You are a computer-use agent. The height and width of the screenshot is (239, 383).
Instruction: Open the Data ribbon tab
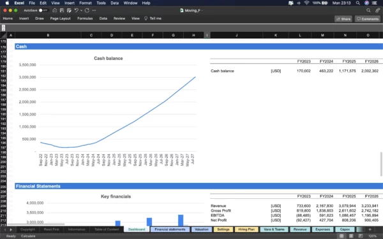click(103, 18)
